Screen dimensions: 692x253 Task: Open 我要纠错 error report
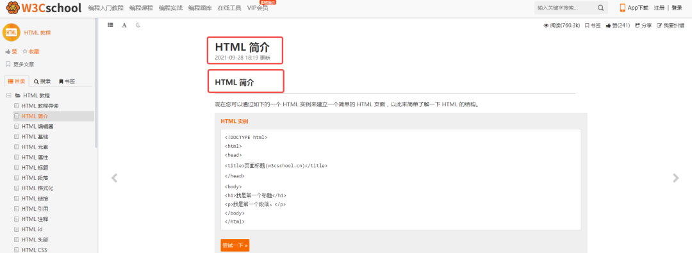coord(670,25)
